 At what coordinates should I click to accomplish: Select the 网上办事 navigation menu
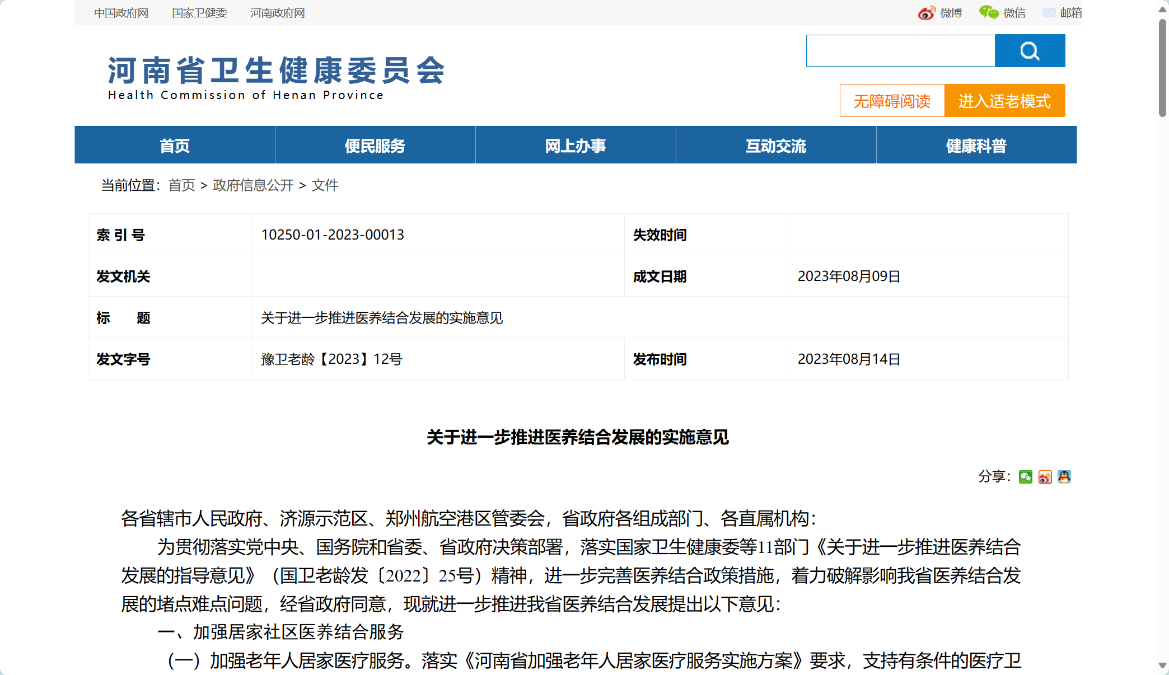coord(576,146)
